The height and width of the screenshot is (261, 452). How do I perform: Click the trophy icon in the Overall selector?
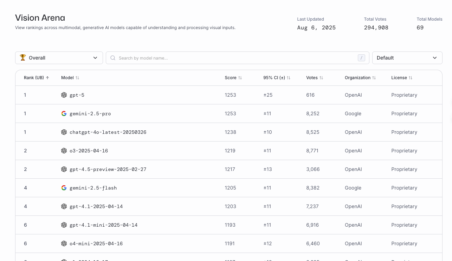tap(23, 57)
